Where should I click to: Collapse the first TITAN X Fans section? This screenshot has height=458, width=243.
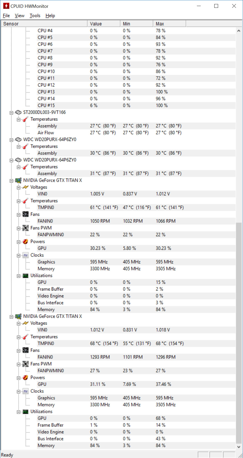pyautogui.click(x=19, y=215)
